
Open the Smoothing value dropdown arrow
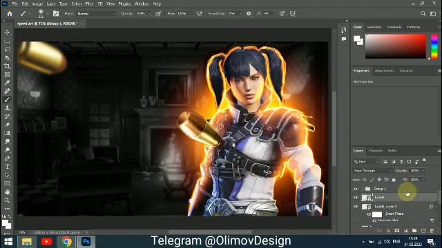click(x=241, y=14)
